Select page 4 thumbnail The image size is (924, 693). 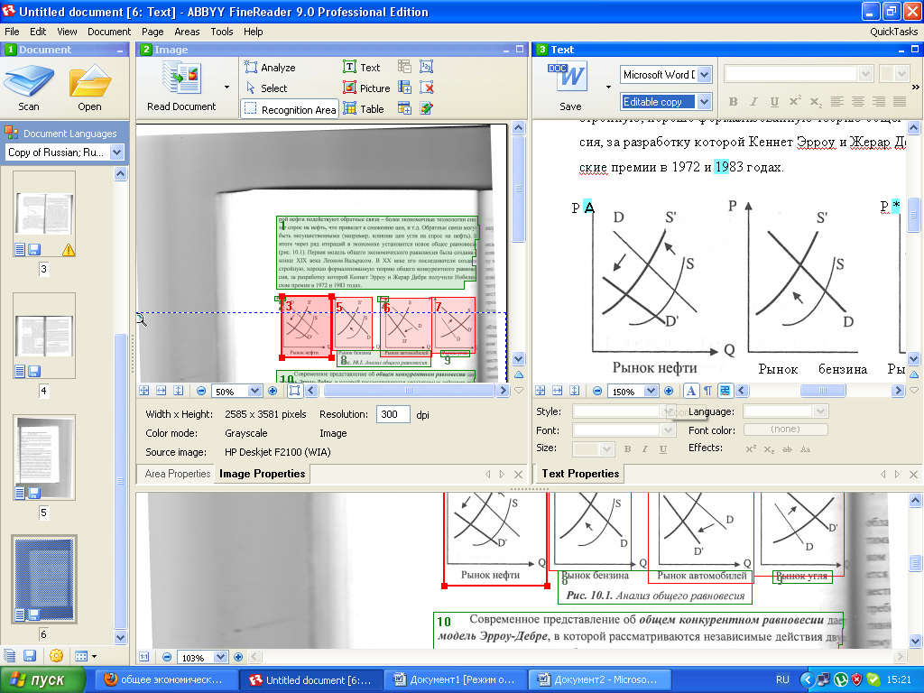[44, 336]
